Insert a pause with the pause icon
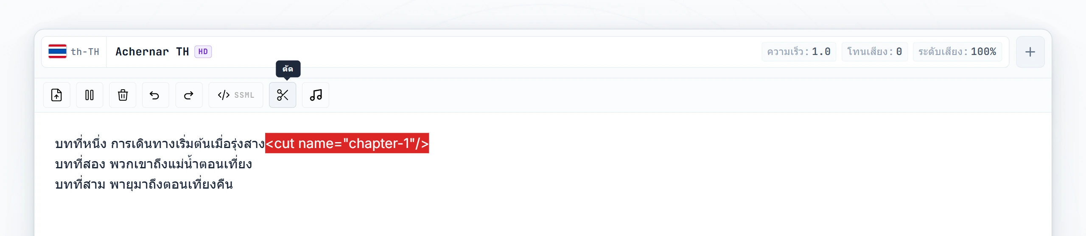 (x=90, y=95)
